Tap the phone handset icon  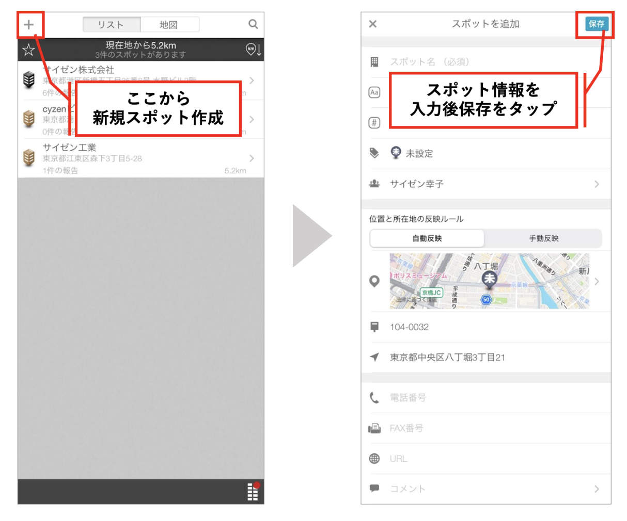pyautogui.click(x=374, y=398)
